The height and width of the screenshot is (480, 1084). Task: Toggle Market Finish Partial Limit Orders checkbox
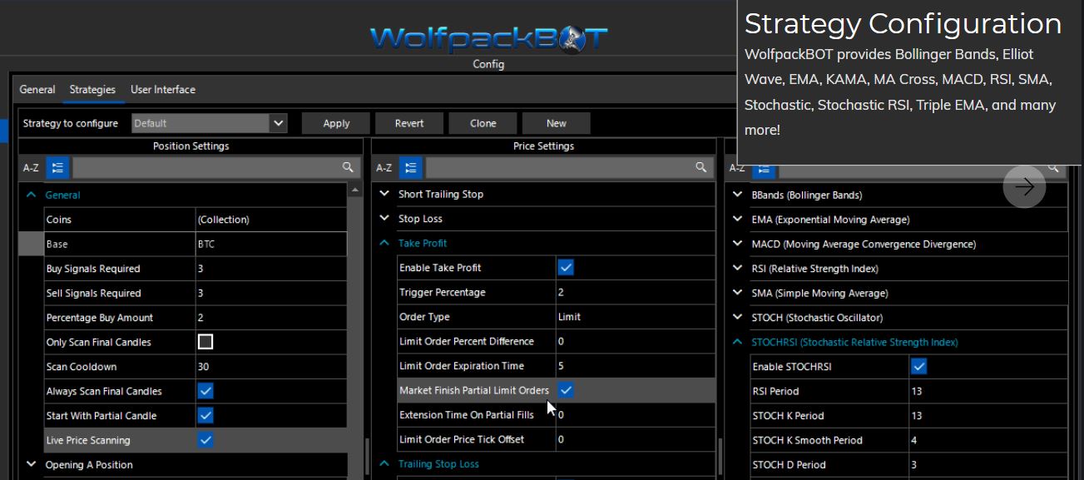tap(566, 390)
